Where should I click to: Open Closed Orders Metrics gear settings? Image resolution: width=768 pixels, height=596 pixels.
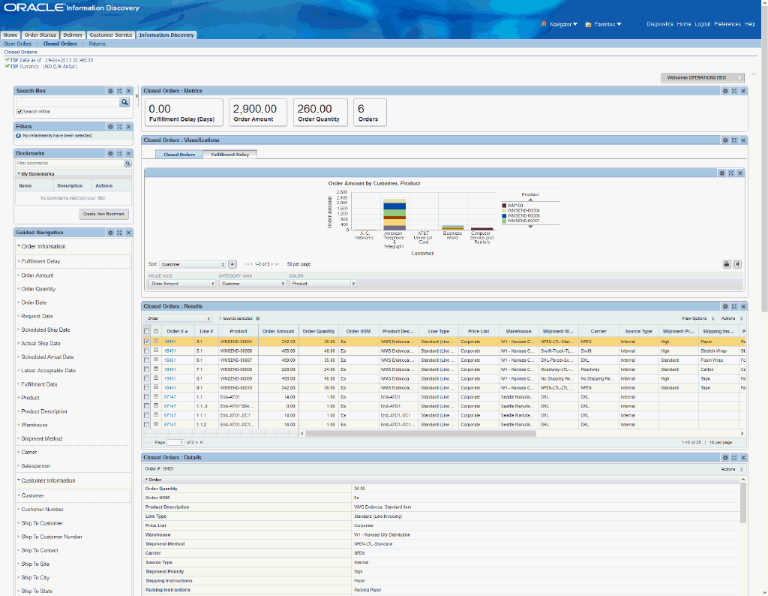coord(725,91)
